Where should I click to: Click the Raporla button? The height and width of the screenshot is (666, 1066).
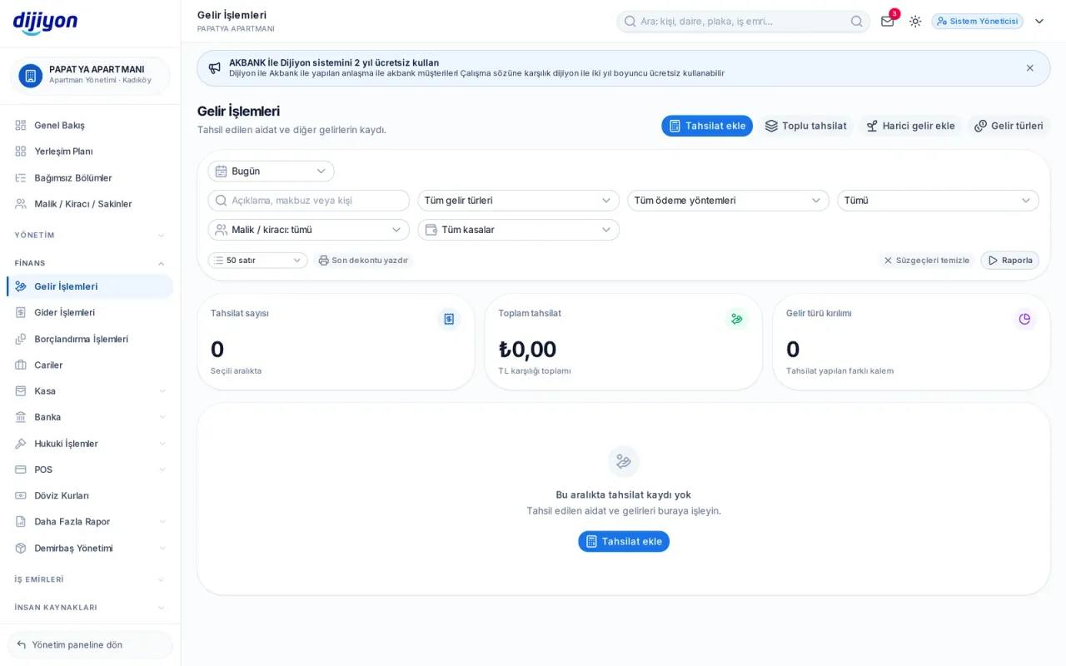[x=1009, y=261]
